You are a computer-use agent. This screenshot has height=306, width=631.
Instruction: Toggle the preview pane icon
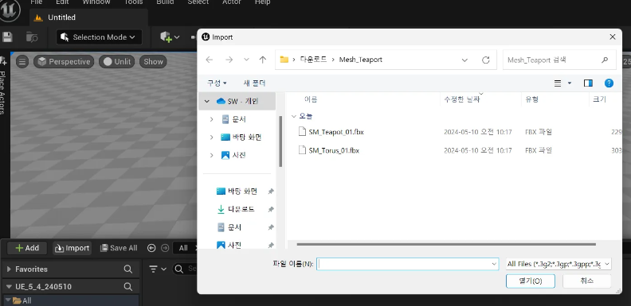click(588, 83)
